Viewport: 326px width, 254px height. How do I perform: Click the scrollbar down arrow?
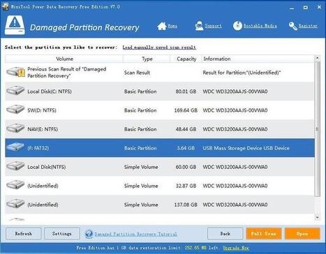(x=318, y=218)
